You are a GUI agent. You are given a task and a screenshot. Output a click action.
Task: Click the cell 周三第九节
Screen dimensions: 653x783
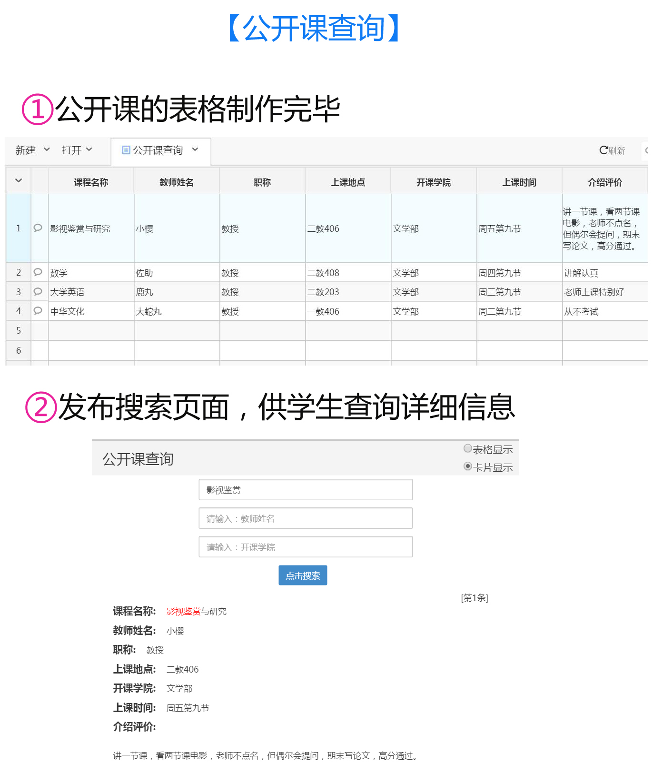point(519,292)
